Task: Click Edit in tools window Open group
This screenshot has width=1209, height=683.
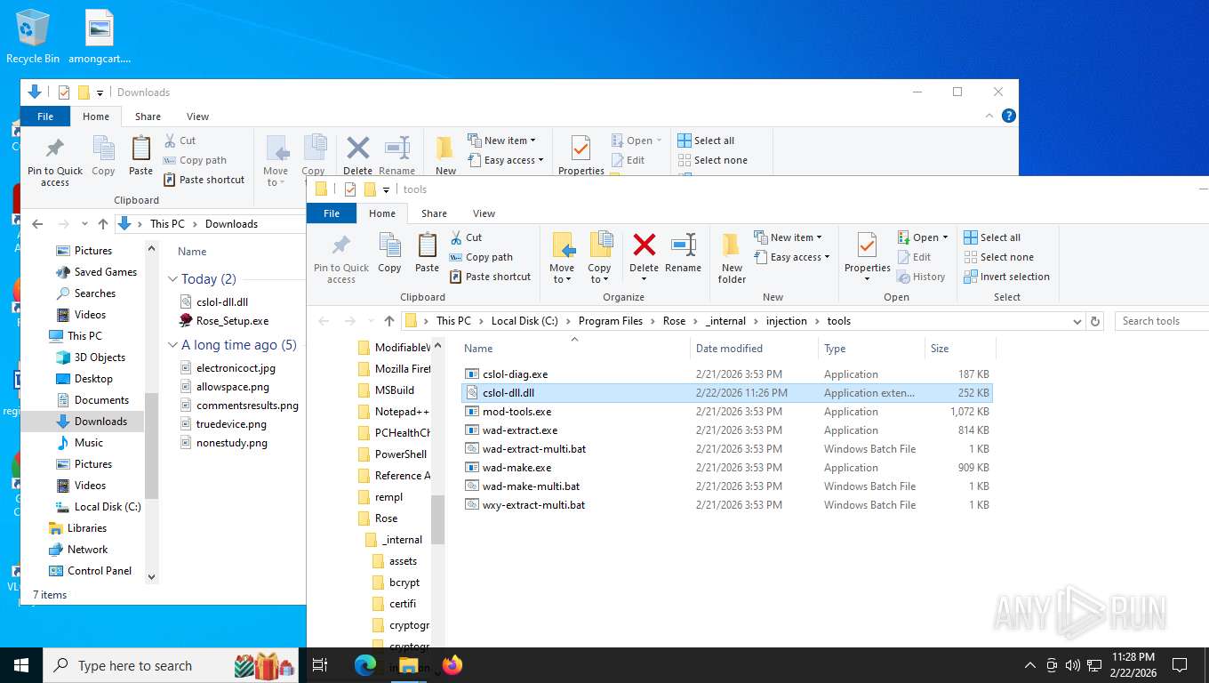Action: coord(914,257)
